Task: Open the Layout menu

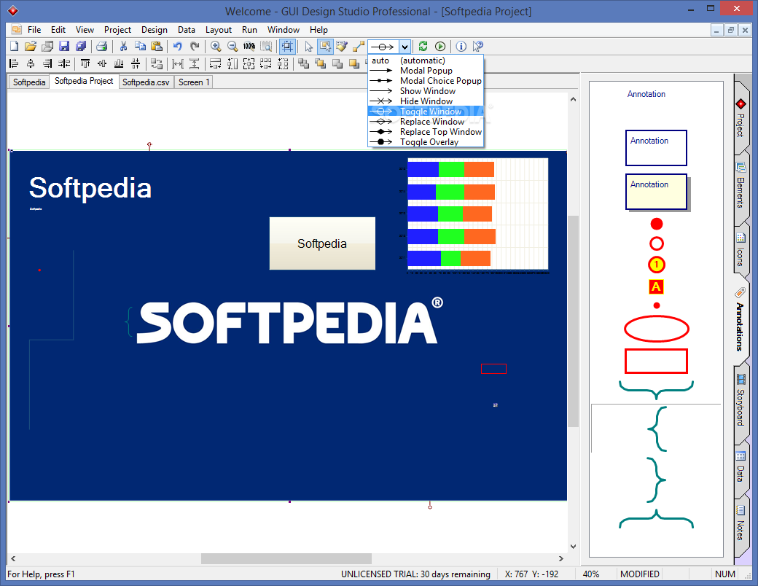Action: 219,29
